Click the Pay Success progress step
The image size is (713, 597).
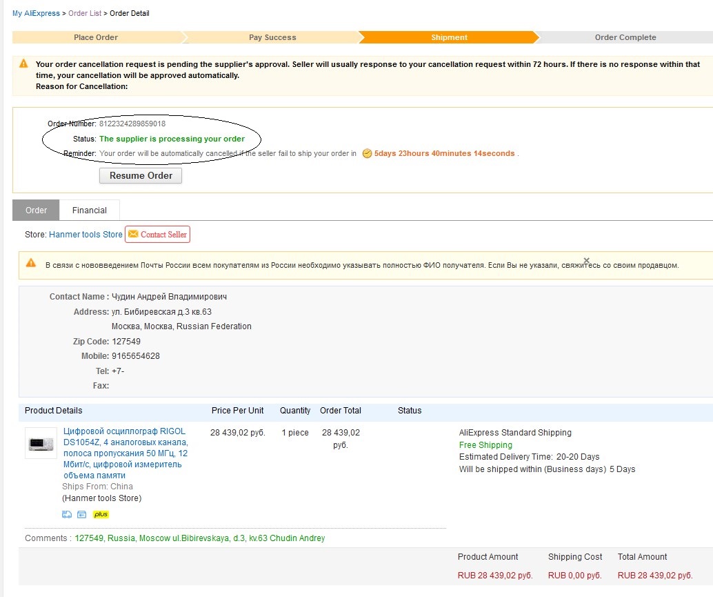[272, 37]
